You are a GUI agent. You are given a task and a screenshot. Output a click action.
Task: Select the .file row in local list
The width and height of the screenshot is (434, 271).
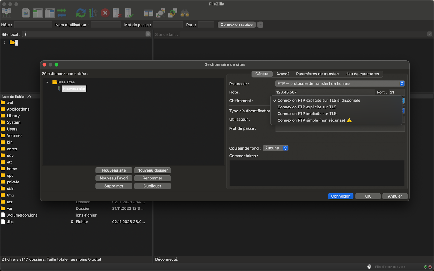point(76,222)
